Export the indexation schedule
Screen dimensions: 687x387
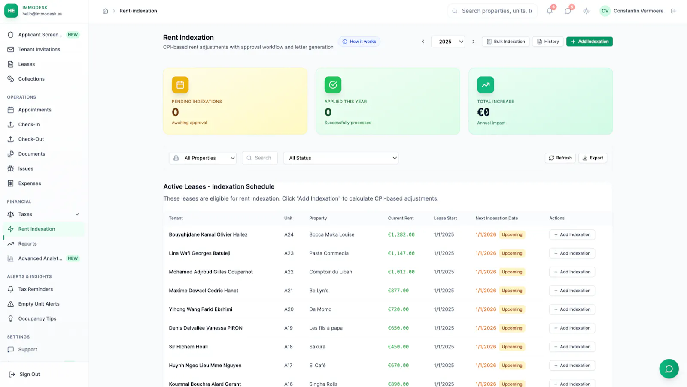593,158
